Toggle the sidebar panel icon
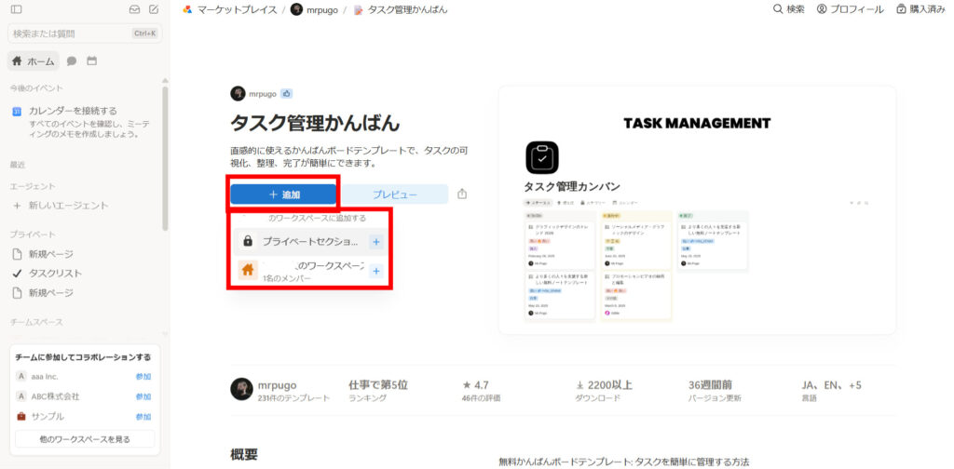 pos(17,9)
